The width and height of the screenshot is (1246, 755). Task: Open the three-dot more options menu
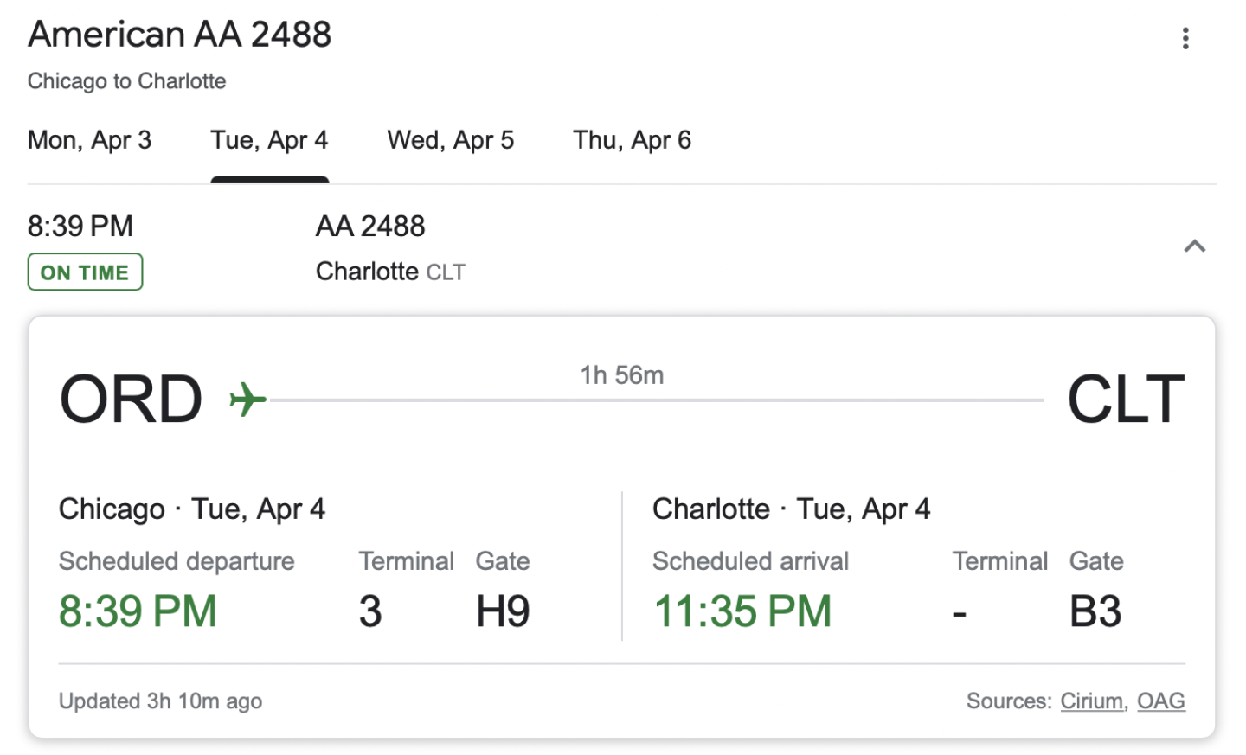pos(1185,38)
